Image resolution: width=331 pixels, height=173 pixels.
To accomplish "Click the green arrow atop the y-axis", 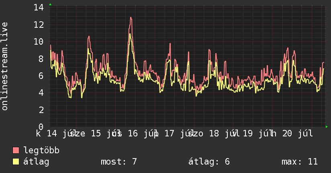I will 50,4.
